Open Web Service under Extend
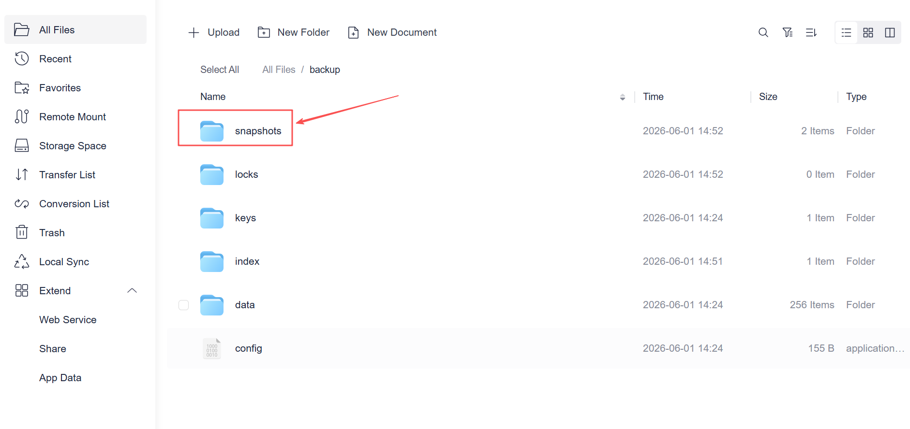 tap(68, 319)
